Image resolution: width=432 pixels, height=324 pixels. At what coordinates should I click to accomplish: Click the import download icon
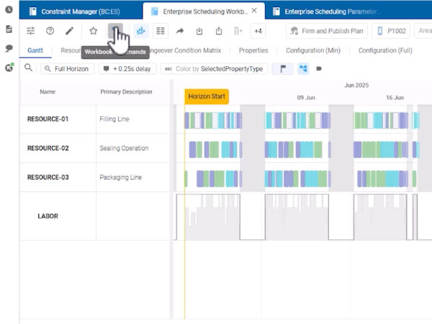click(x=199, y=31)
